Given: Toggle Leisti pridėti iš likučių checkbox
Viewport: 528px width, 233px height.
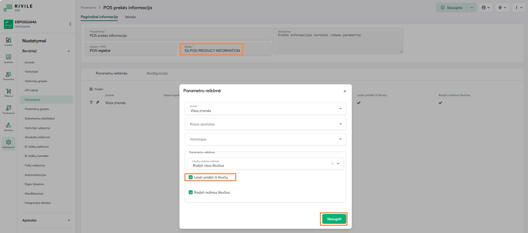Looking at the screenshot, I should (x=191, y=177).
